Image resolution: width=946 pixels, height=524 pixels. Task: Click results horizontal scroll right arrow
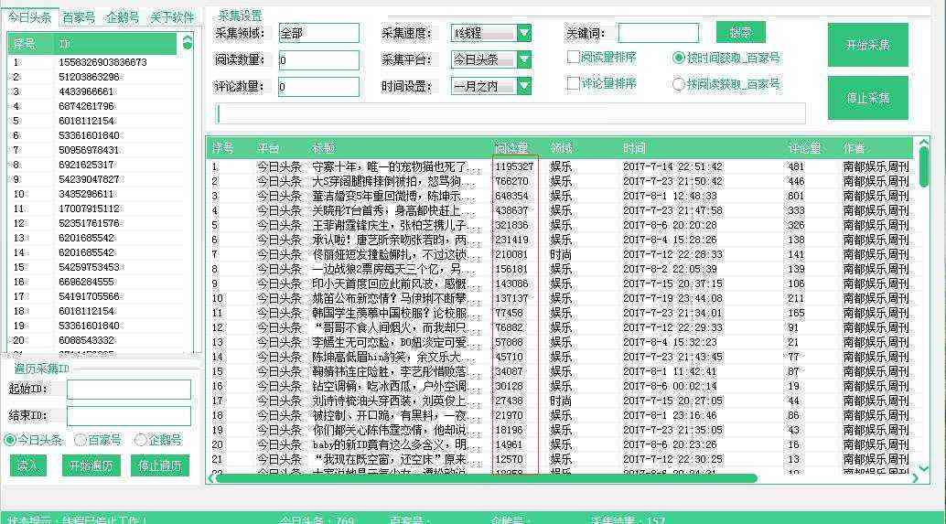tap(915, 478)
